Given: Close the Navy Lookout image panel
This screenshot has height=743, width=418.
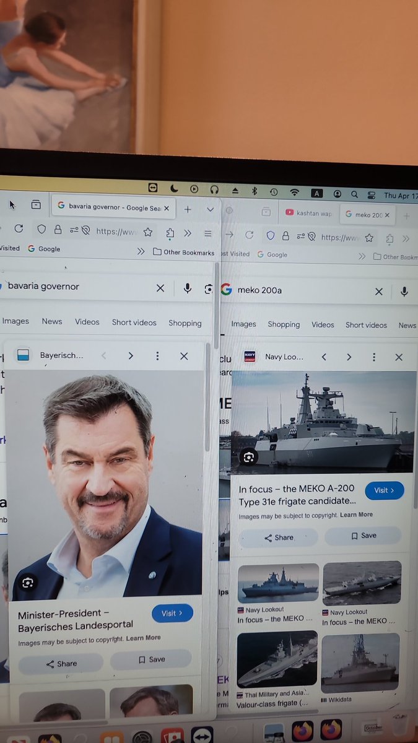Looking at the screenshot, I should [x=399, y=357].
